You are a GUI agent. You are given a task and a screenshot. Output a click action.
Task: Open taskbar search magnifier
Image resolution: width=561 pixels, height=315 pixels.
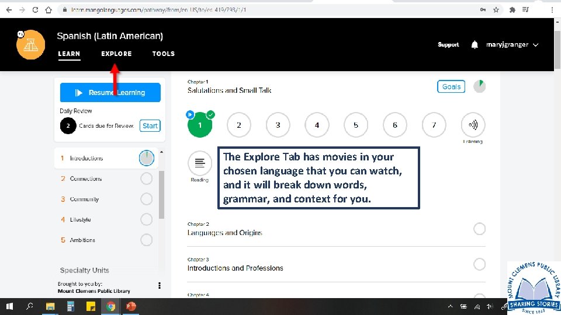coord(29,306)
